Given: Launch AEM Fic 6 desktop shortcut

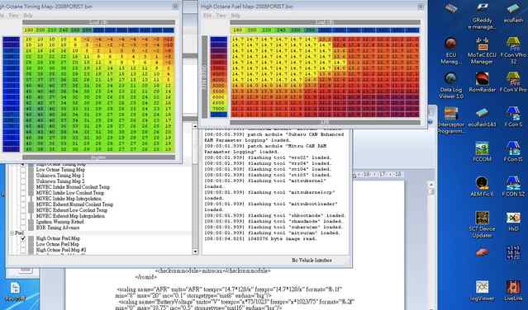Looking at the screenshot, I should pyautogui.click(x=482, y=186).
